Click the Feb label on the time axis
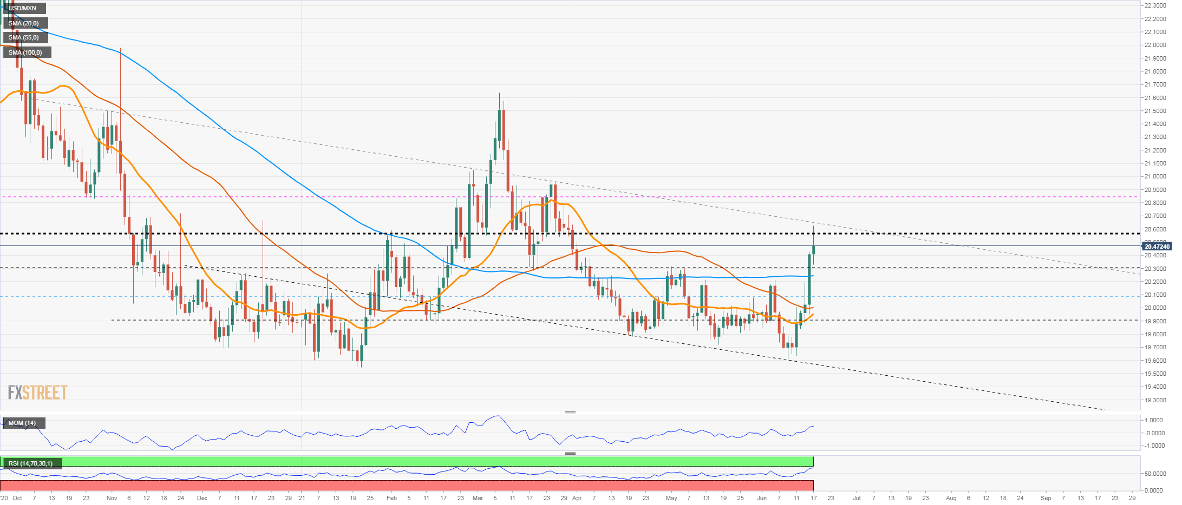1182x505 pixels. click(x=391, y=498)
